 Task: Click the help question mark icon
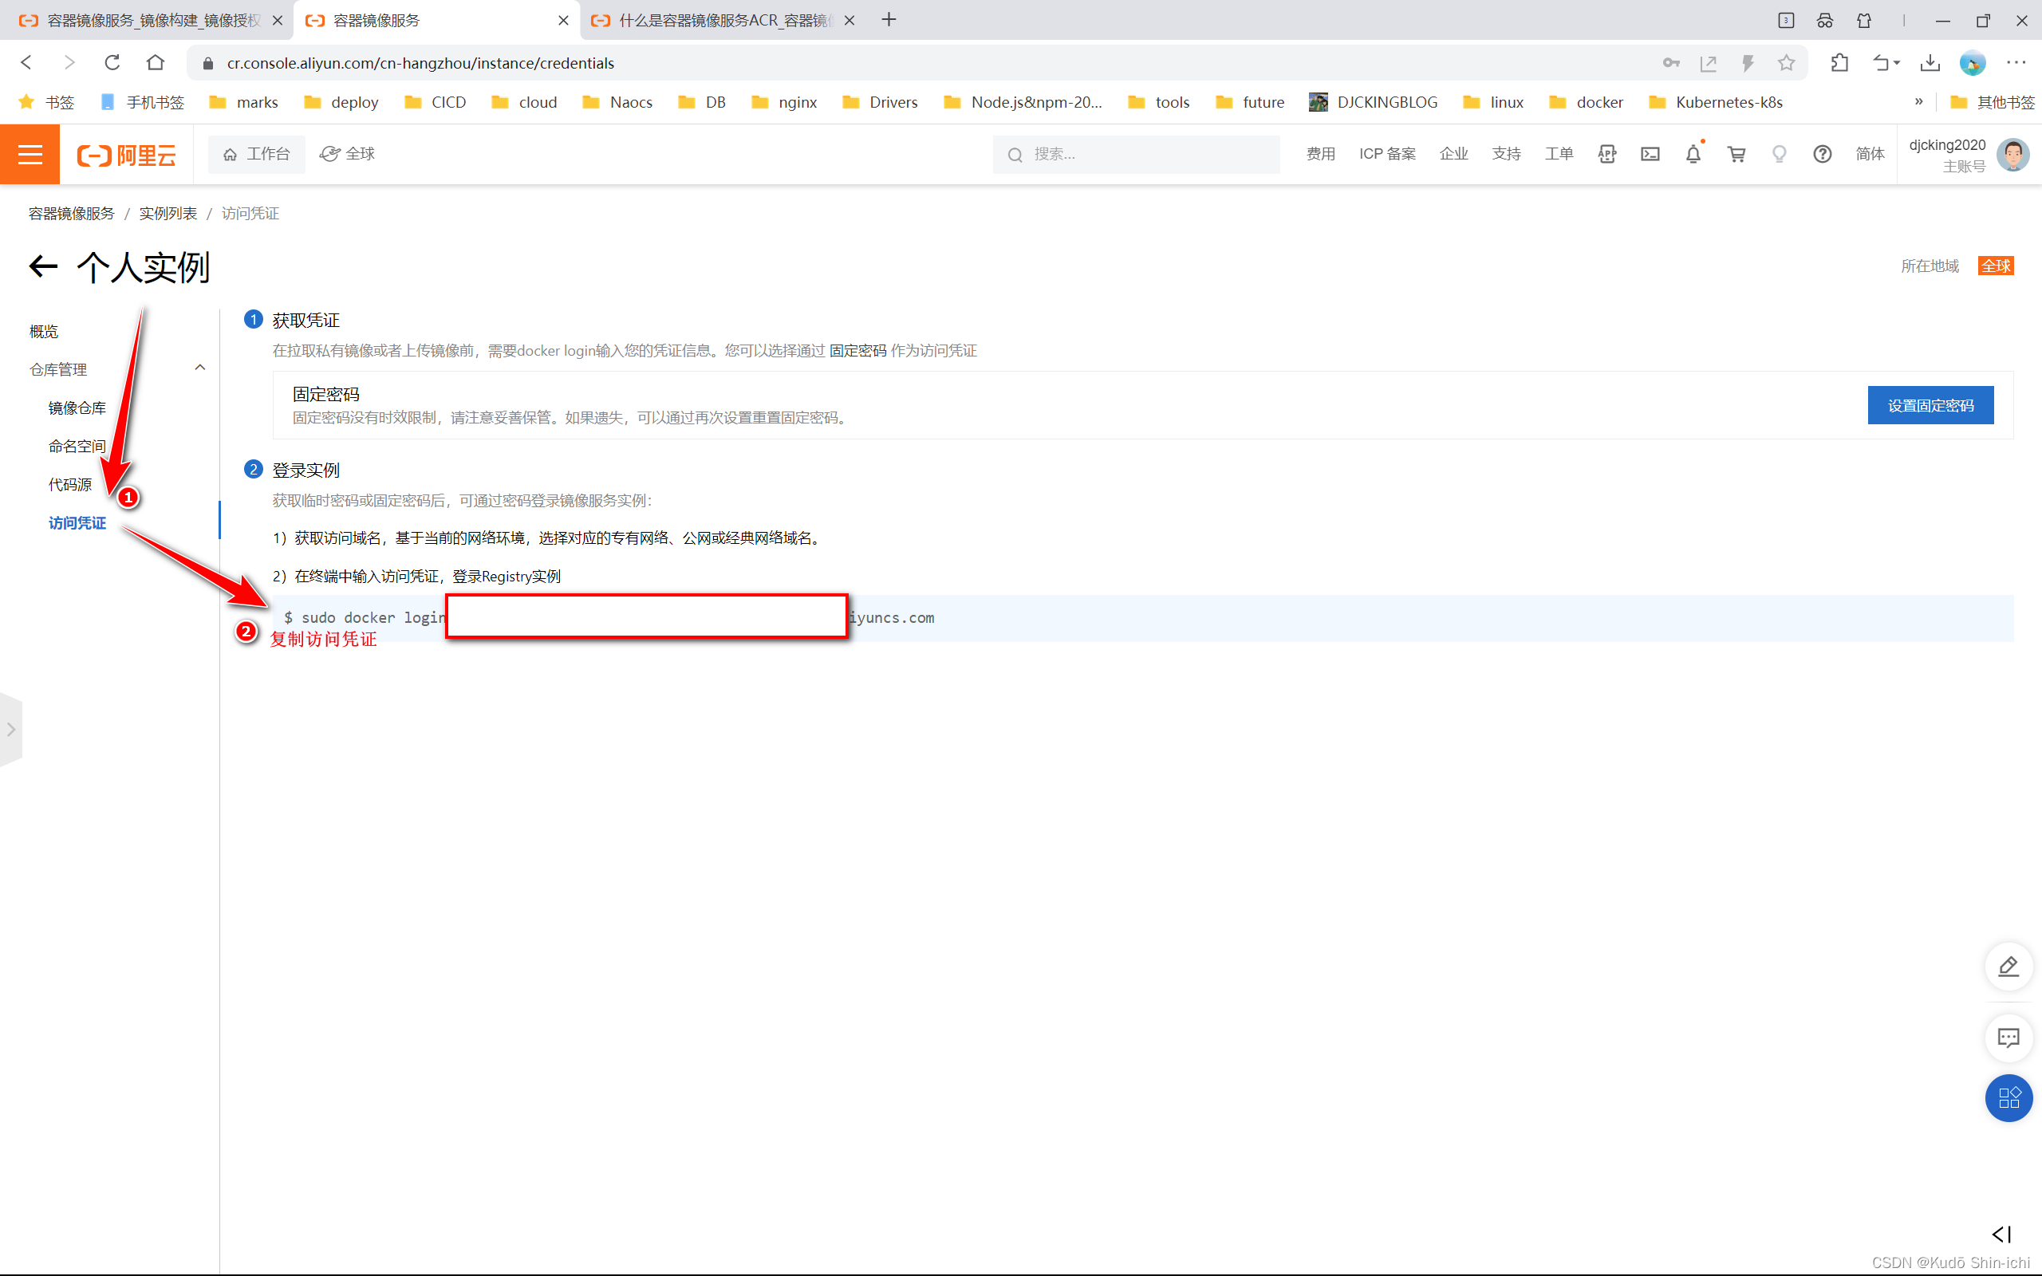coord(1822,154)
